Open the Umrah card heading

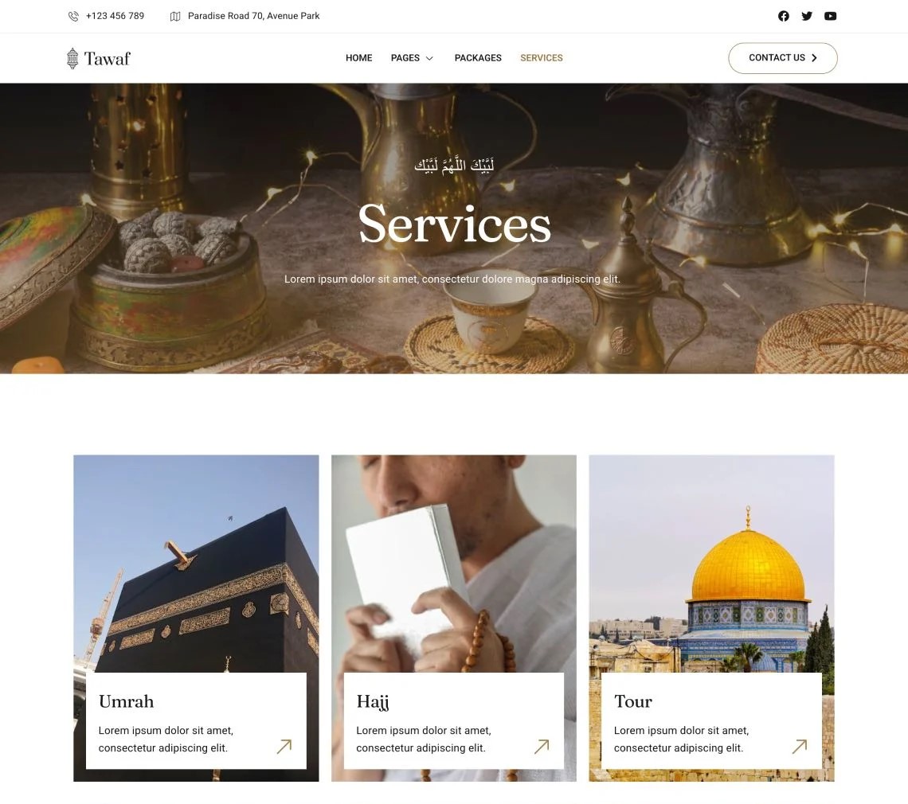tap(126, 701)
